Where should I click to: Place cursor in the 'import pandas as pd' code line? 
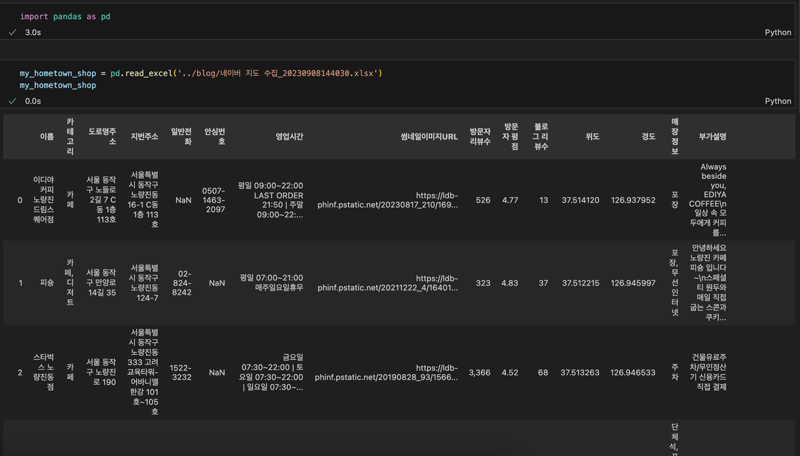(x=65, y=17)
